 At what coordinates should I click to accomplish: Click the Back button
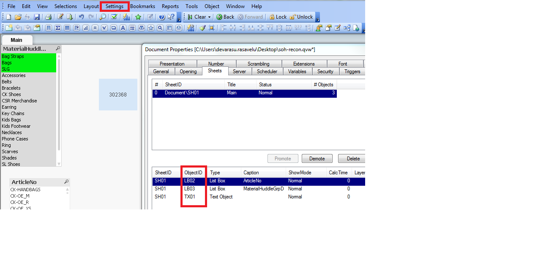(225, 17)
